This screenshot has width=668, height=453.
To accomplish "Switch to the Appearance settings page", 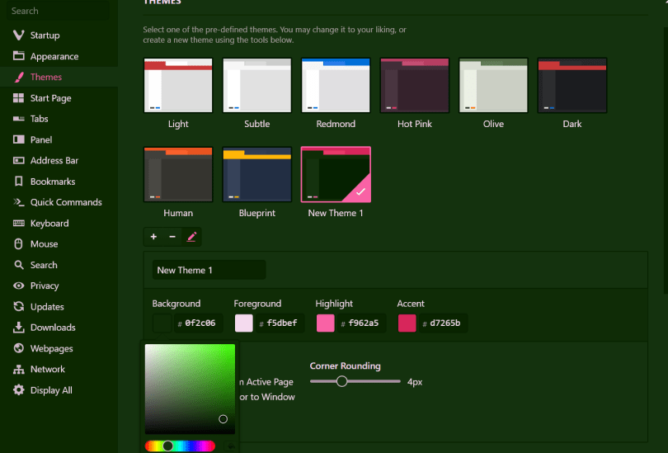I will (54, 57).
